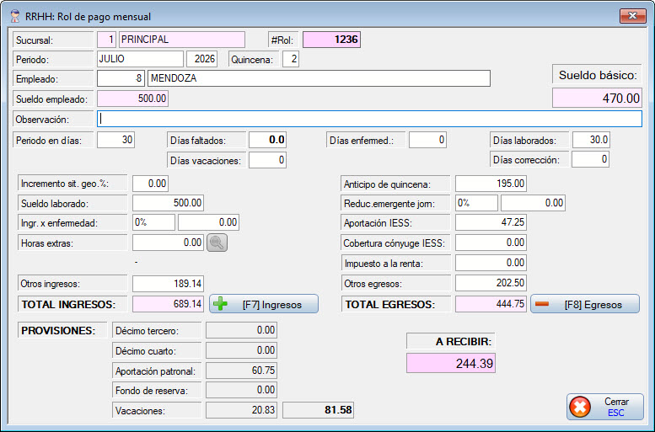Click the green plus F7 Ingresos button
Image resolution: width=655 pixels, height=432 pixels.
(x=264, y=304)
